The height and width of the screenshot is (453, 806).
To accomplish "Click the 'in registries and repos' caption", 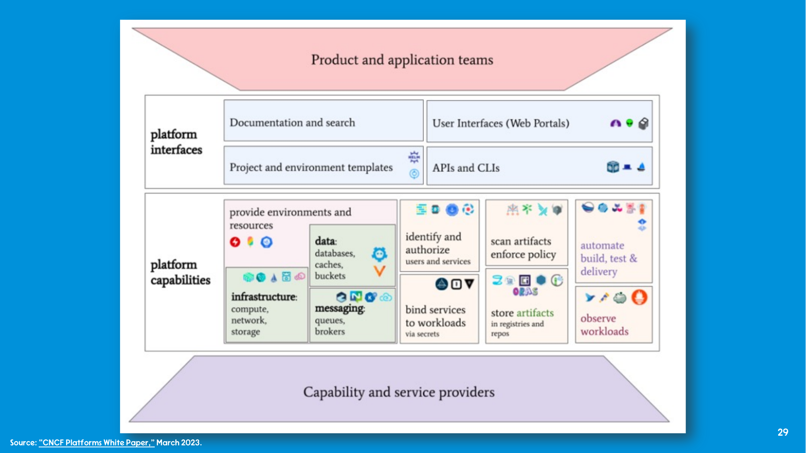I will click(x=517, y=329).
